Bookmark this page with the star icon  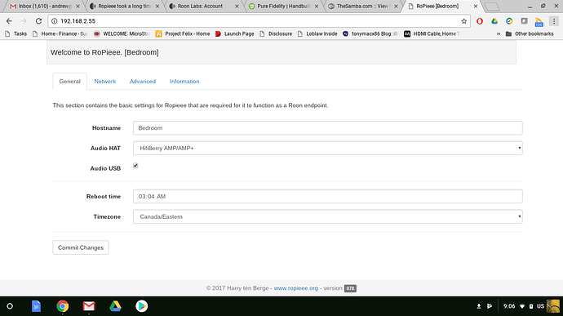pyautogui.click(x=464, y=21)
